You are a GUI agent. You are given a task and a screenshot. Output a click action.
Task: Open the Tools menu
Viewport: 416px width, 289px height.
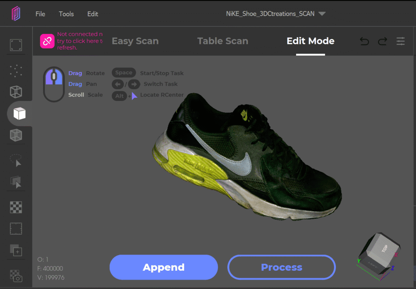tap(66, 14)
